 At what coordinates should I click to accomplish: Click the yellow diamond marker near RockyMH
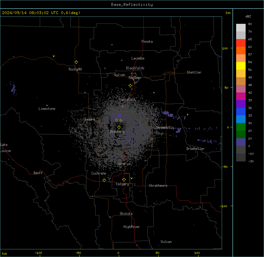[76, 62]
